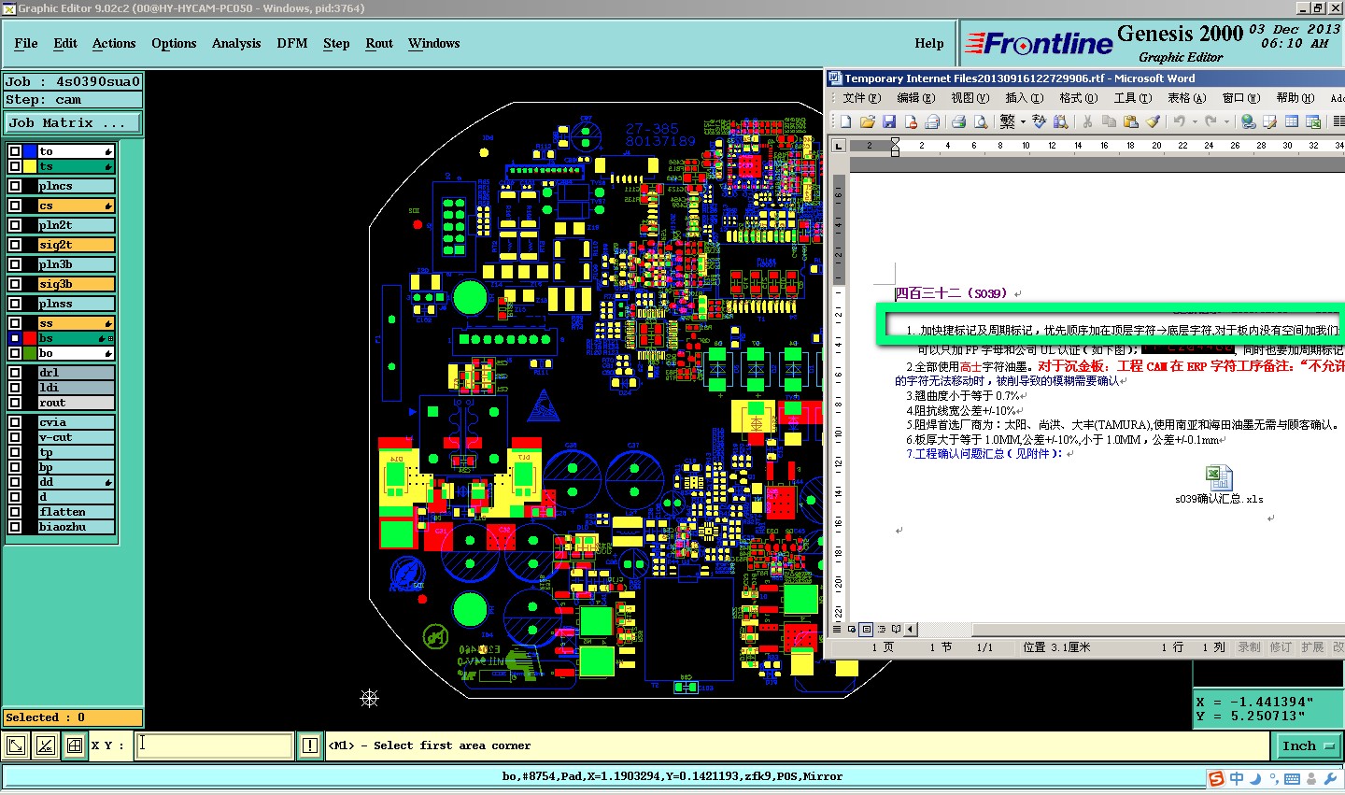Click the 繁 traditional Chinese conversion icon

1007,121
